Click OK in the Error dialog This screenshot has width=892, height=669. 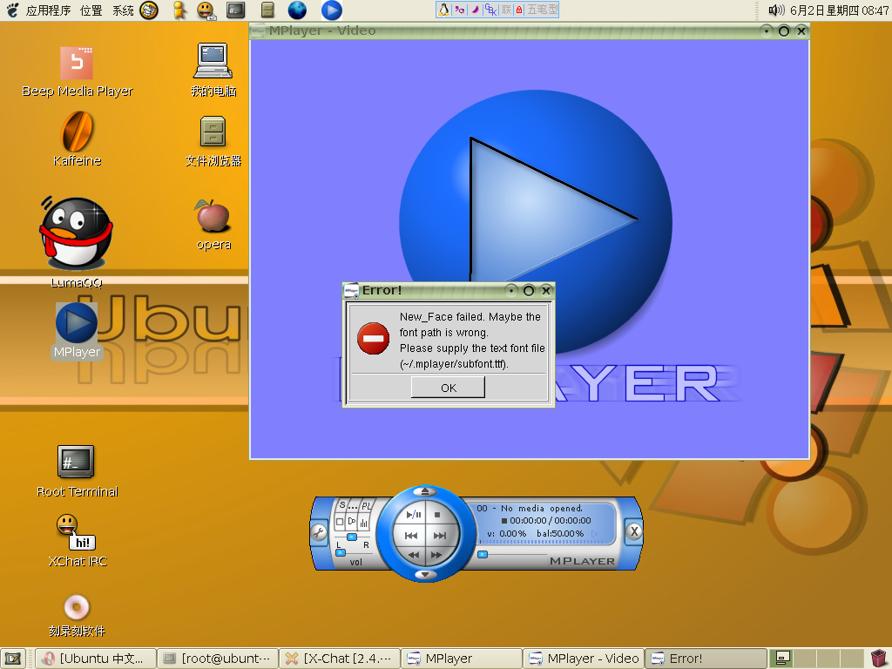[x=449, y=388]
